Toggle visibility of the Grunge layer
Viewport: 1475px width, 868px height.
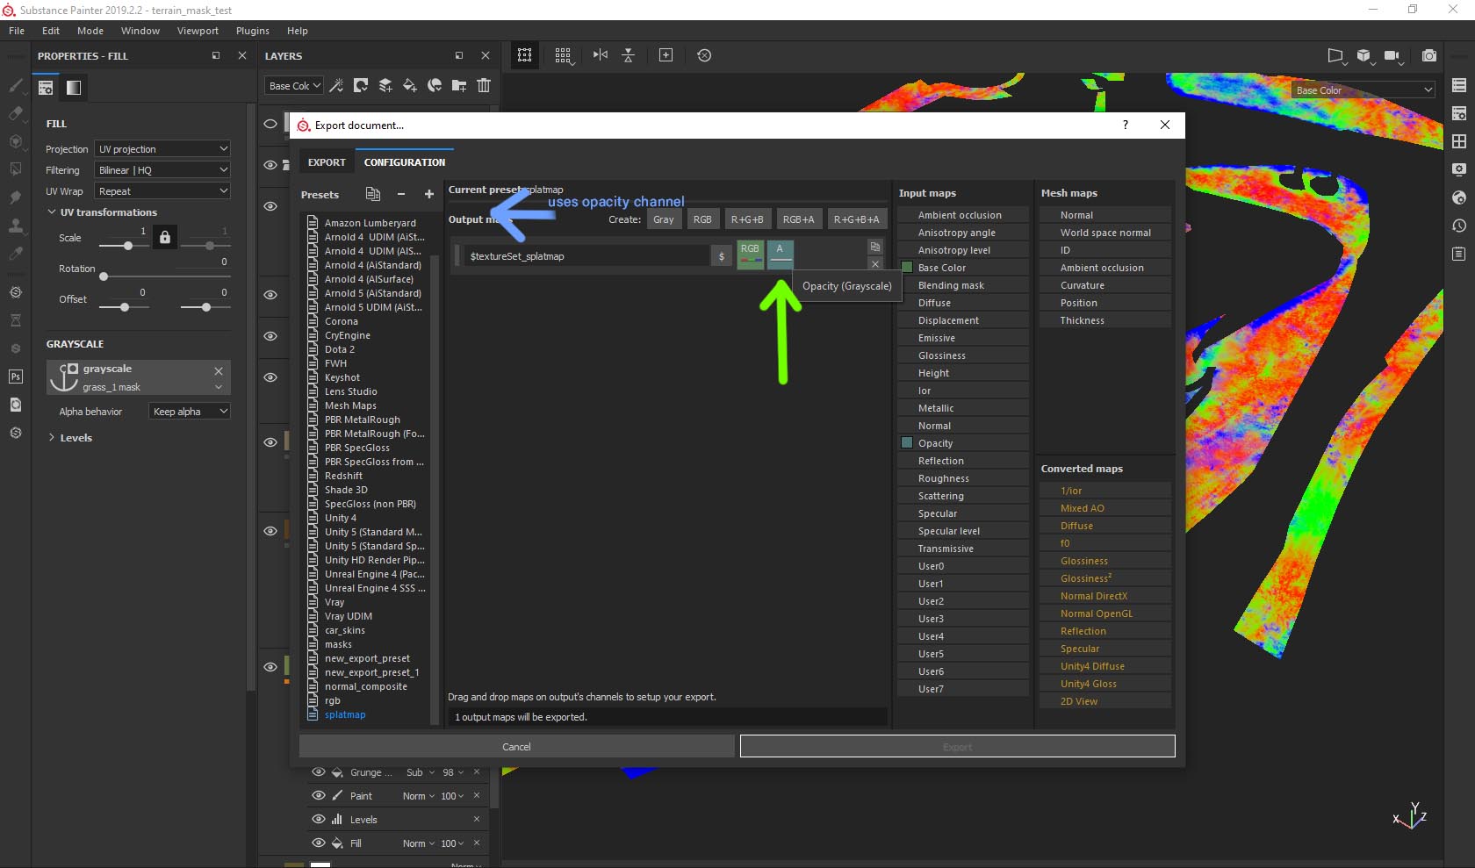pyautogui.click(x=319, y=772)
